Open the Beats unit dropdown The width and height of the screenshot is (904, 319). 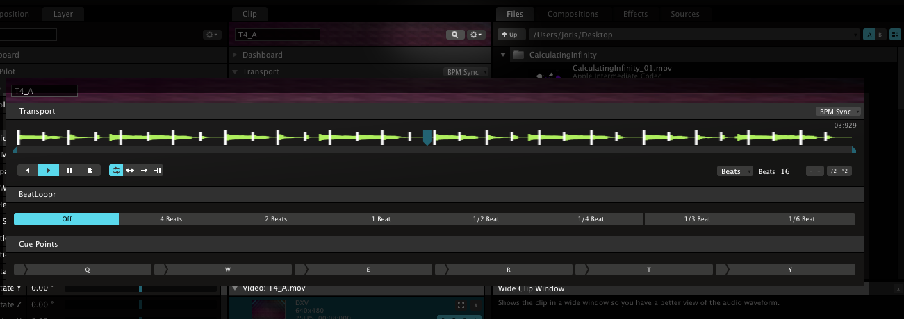tap(734, 171)
